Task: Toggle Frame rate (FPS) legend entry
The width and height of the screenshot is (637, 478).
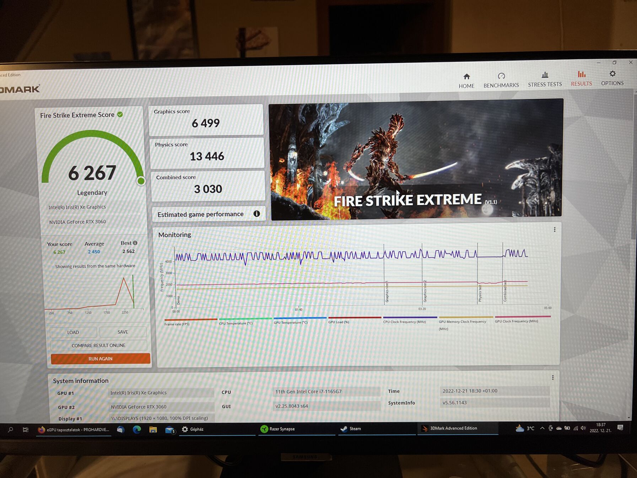Action: 191,322
